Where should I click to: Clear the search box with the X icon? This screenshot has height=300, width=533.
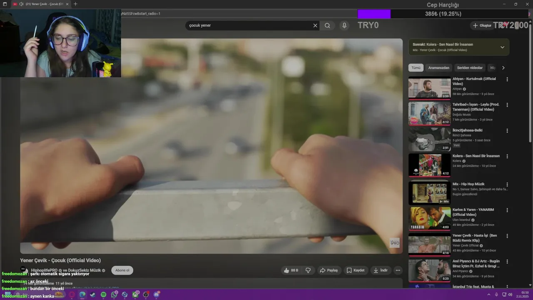315,25
